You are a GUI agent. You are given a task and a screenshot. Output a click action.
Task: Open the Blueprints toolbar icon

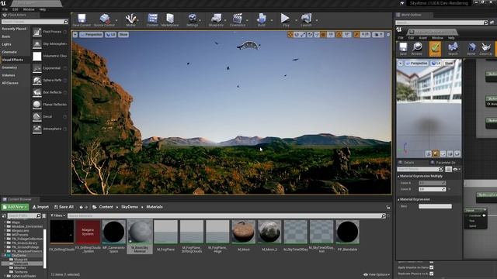216,20
